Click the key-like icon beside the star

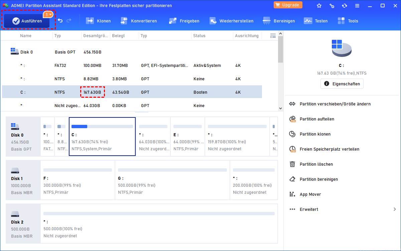[332, 5]
